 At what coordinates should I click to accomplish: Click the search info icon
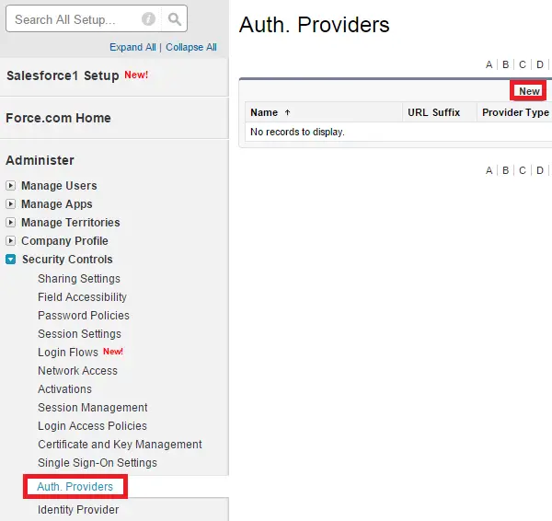pos(148,19)
